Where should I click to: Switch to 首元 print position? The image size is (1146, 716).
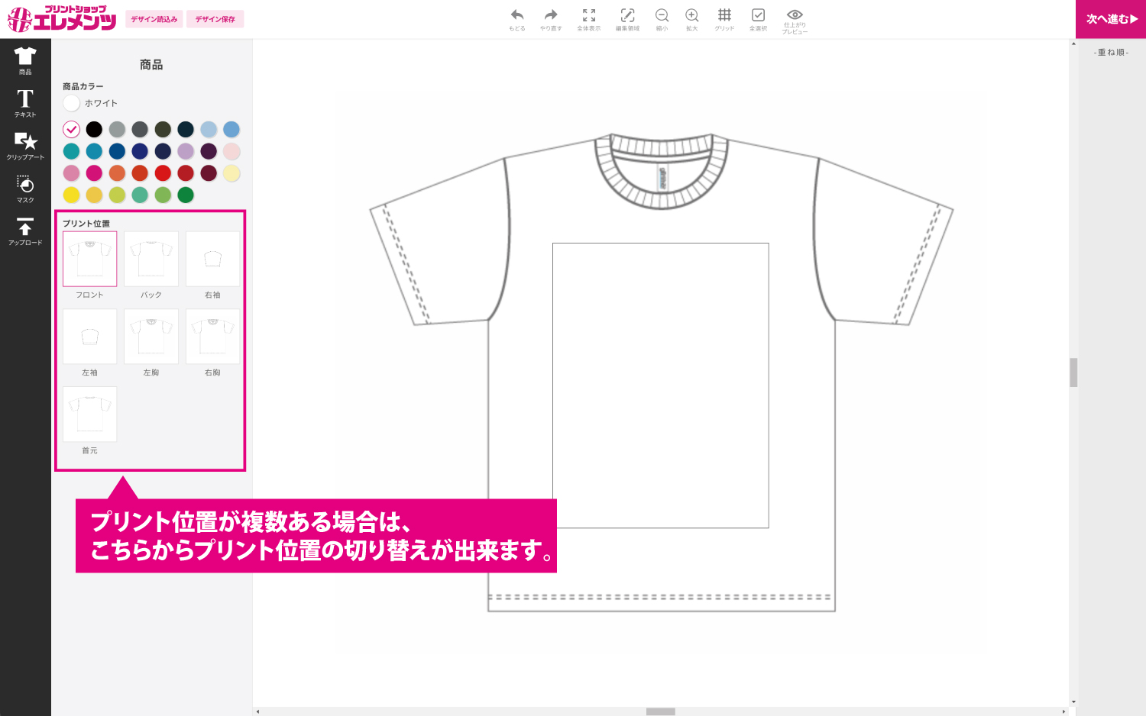click(x=90, y=414)
